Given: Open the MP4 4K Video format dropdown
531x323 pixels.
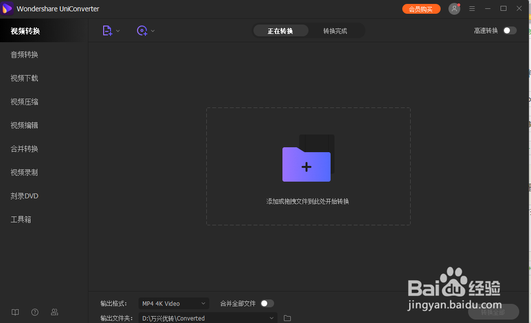Looking at the screenshot, I should [x=173, y=303].
